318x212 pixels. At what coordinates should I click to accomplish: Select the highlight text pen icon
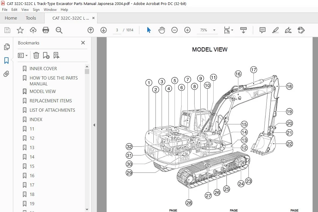[x=275, y=30]
